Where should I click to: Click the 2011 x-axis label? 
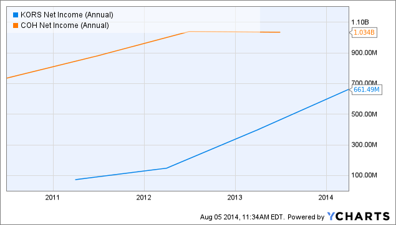[52, 198]
